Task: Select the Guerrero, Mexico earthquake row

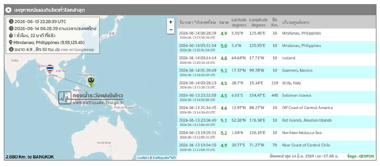Action: click(276, 72)
